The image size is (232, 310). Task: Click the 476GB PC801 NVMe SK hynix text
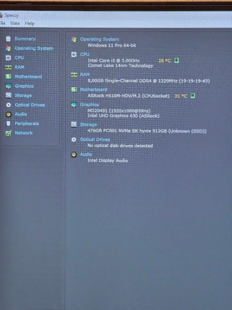(x=147, y=131)
